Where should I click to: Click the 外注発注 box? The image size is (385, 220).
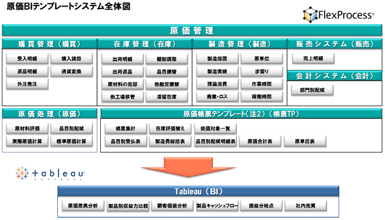27,84
